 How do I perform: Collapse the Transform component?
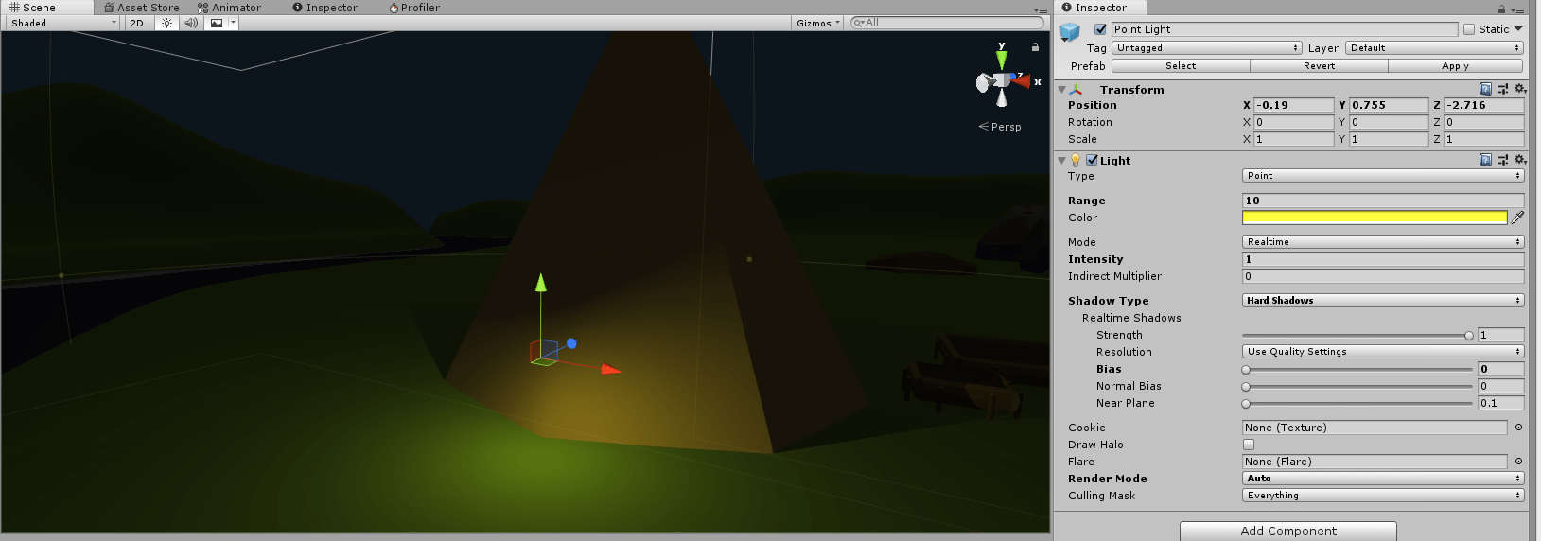coord(1062,90)
